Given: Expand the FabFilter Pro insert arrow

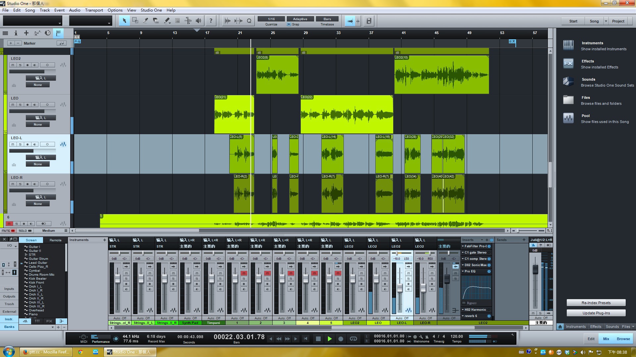Looking at the screenshot, I should (x=463, y=246).
